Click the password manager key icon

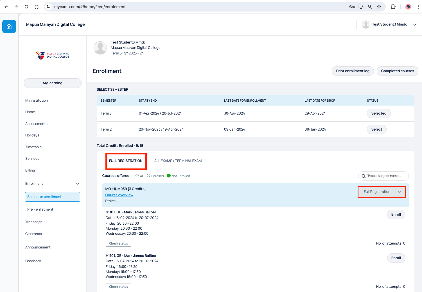point(352,7)
